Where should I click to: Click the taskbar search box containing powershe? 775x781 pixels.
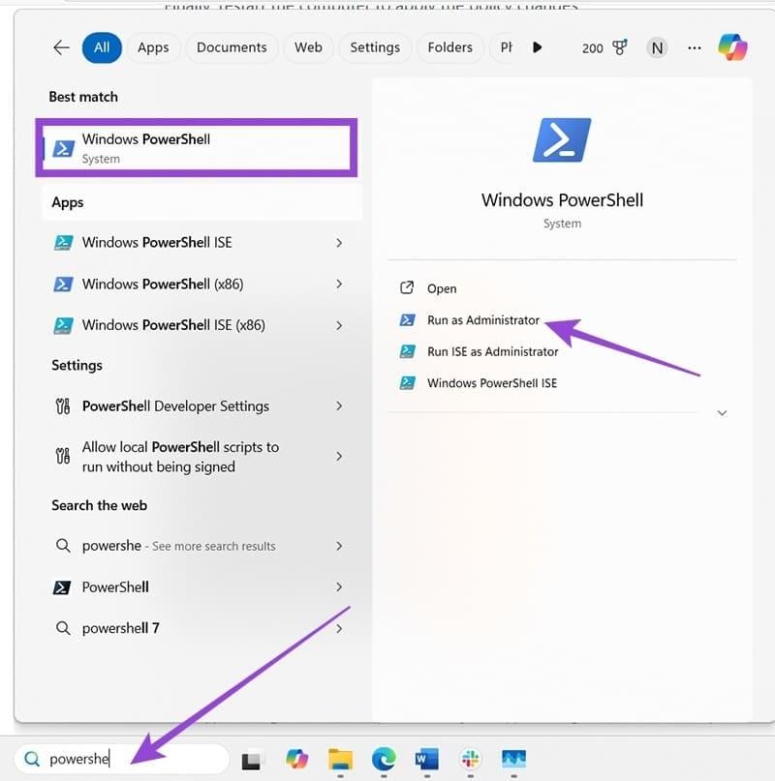click(x=122, y=759)
